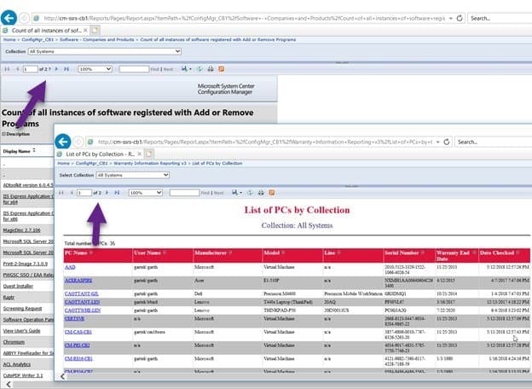Go to next page in the software count report toolbar
Viewport: 532px width, 389px height.
pyautogui.click(x=56, y=69)
